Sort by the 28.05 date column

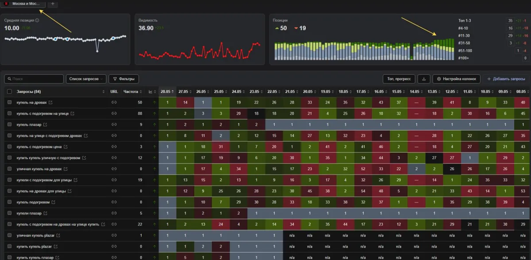point(165,92)
